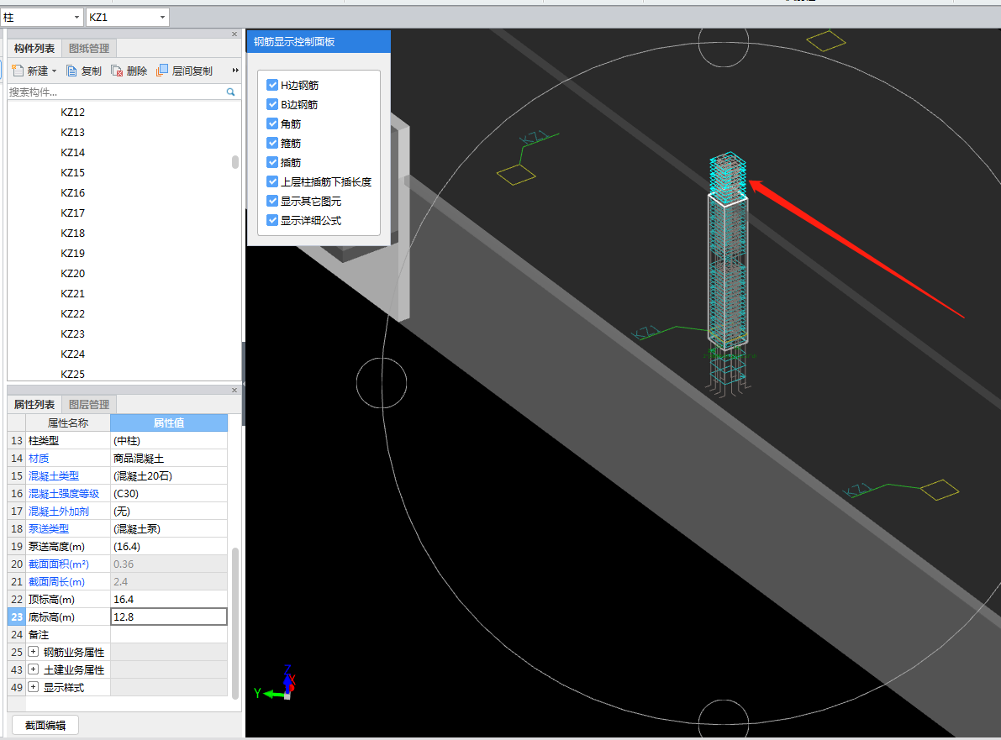Close the property list panel with X
This screenshot has width=1001, height=740.
[x=234, y=391]
